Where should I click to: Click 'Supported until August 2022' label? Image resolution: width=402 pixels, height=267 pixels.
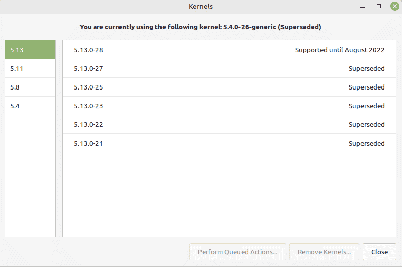(339, 50)
